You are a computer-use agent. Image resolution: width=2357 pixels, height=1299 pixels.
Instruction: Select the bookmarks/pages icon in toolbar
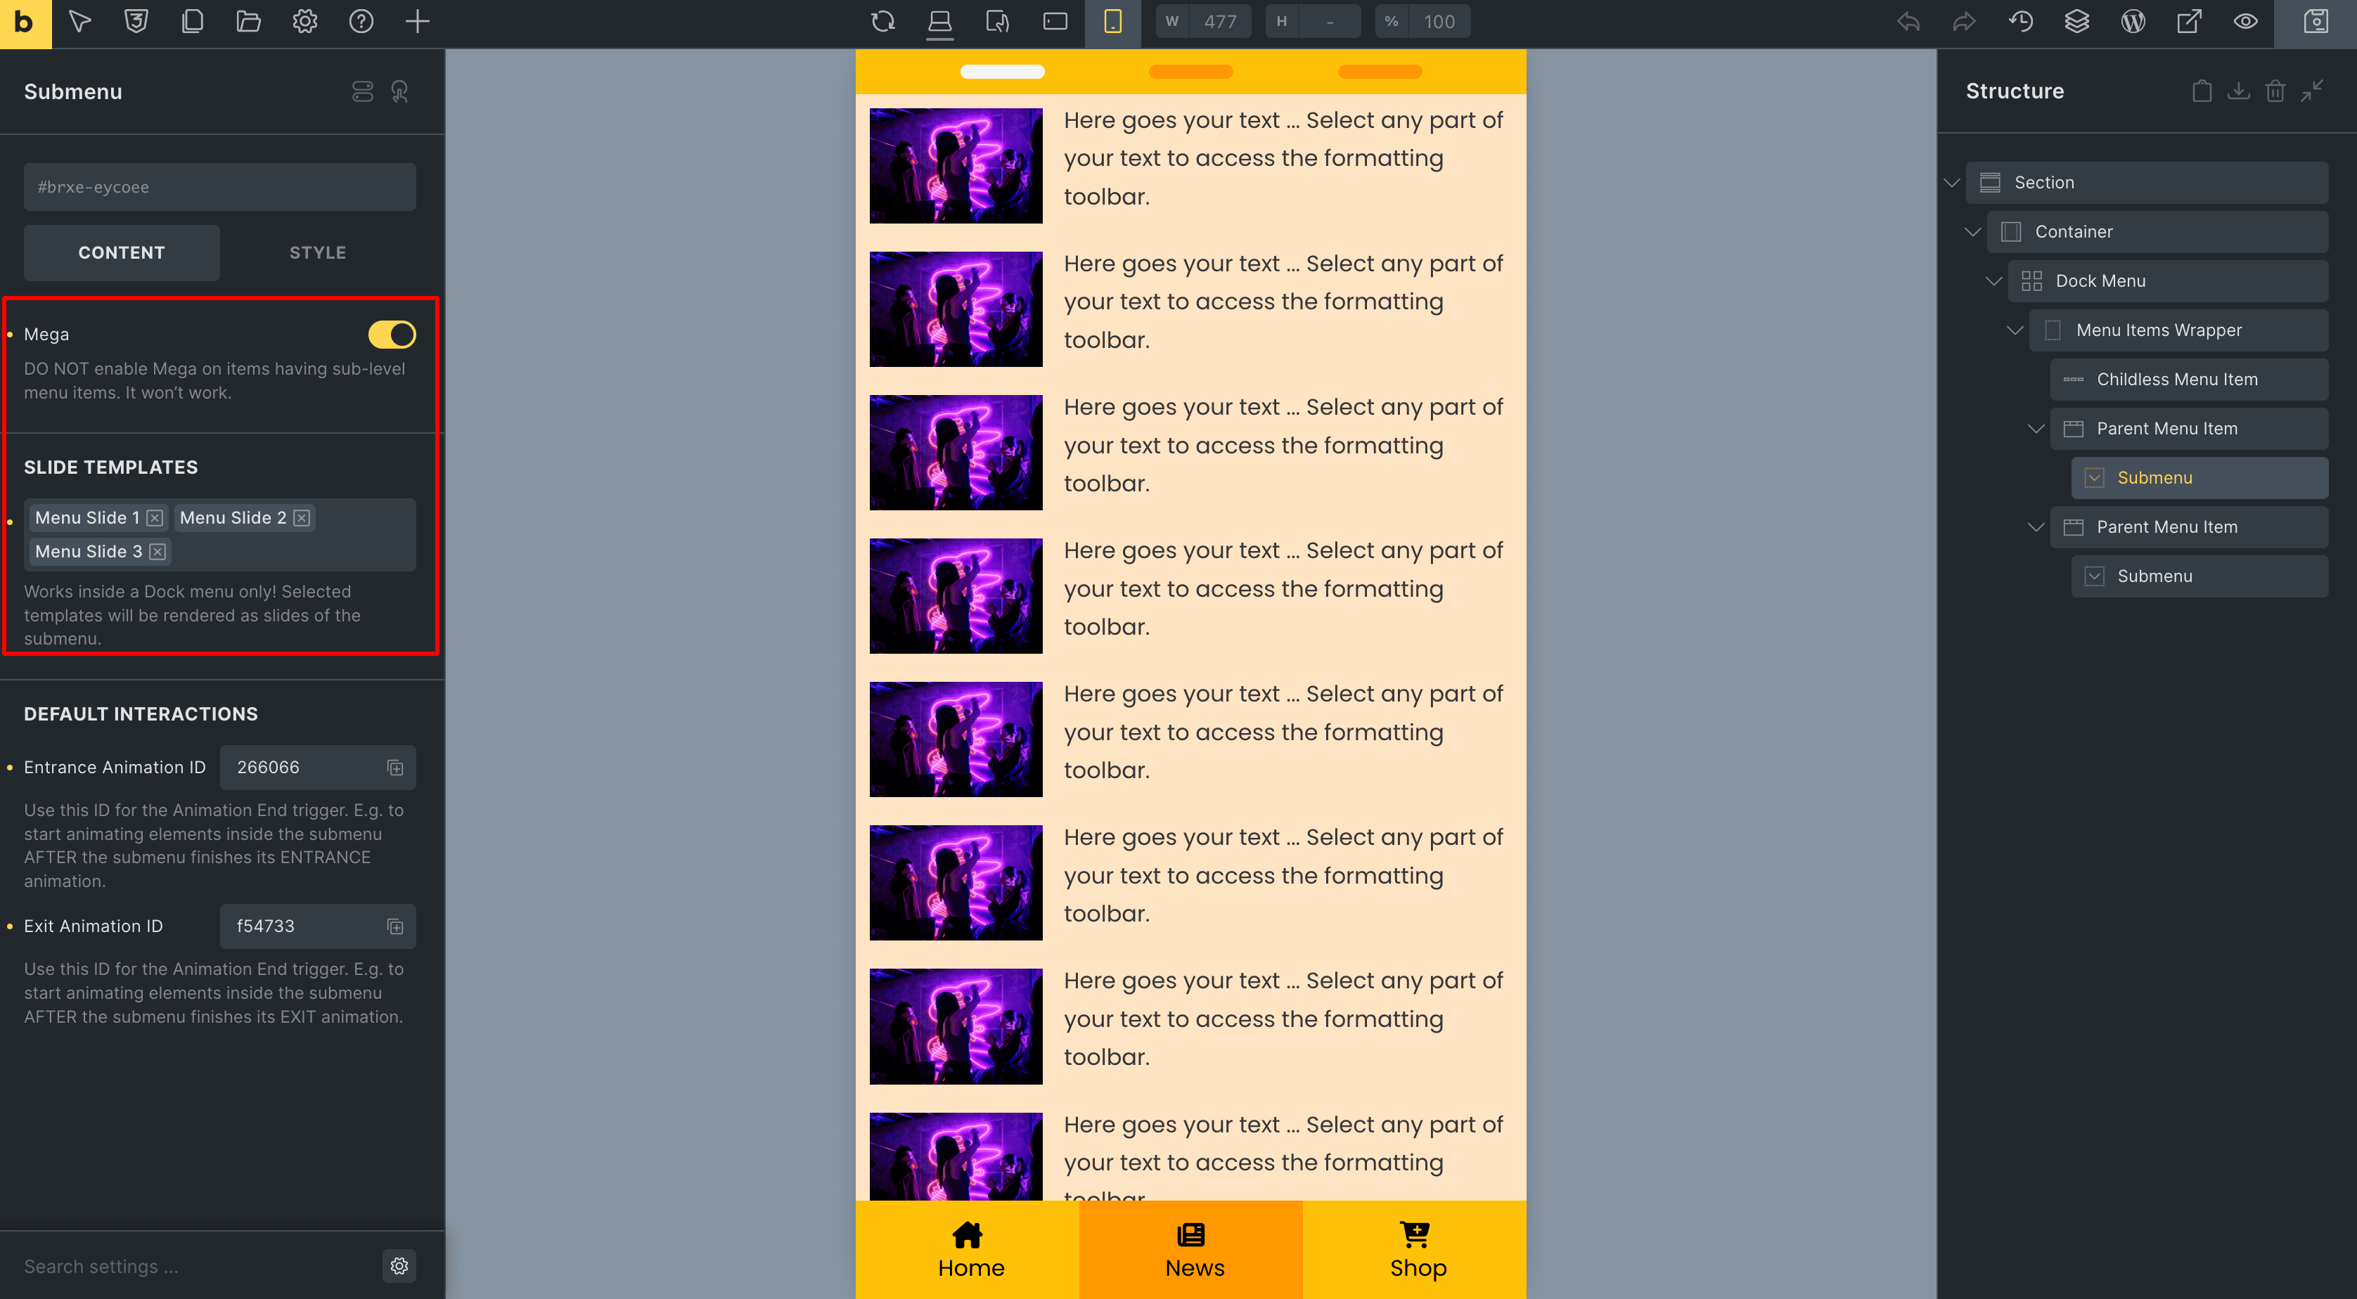point(192,21)
